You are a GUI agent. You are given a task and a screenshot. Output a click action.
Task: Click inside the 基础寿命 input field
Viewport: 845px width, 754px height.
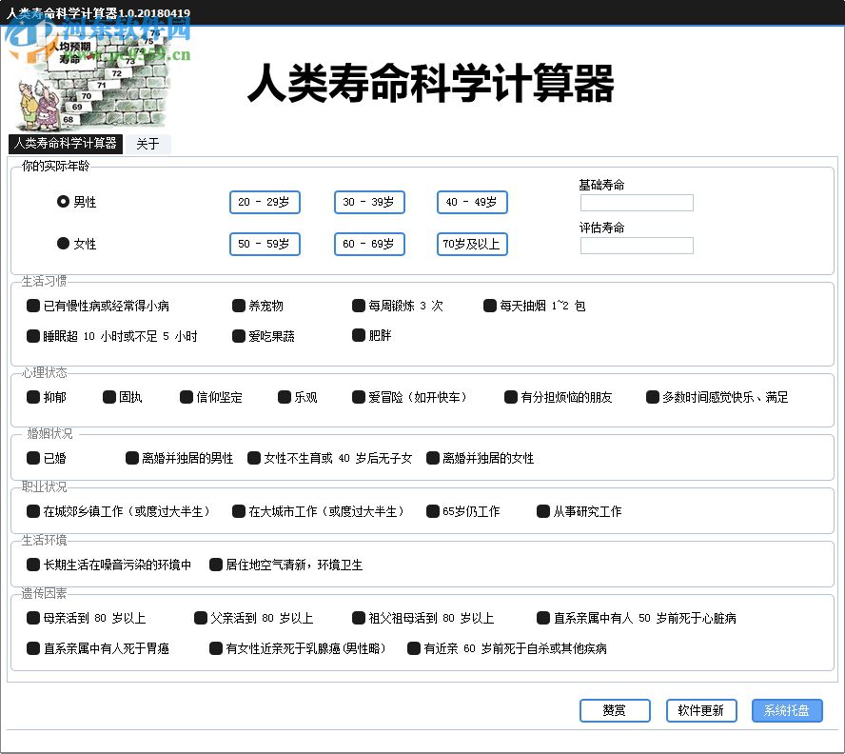pos(636,203)
